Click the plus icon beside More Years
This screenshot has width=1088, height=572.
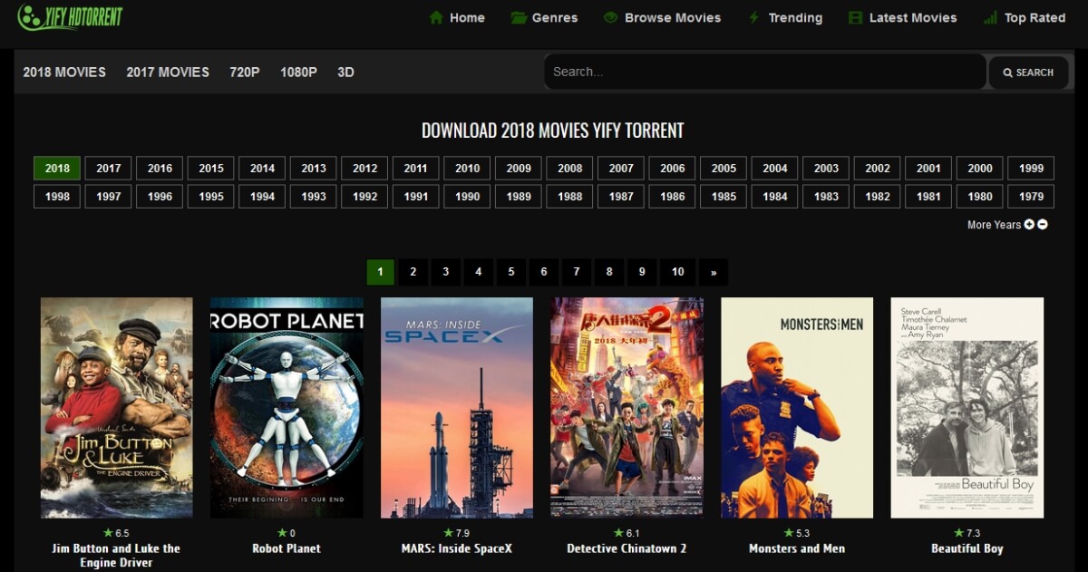pyautogui.click(x=1029, y=224)
